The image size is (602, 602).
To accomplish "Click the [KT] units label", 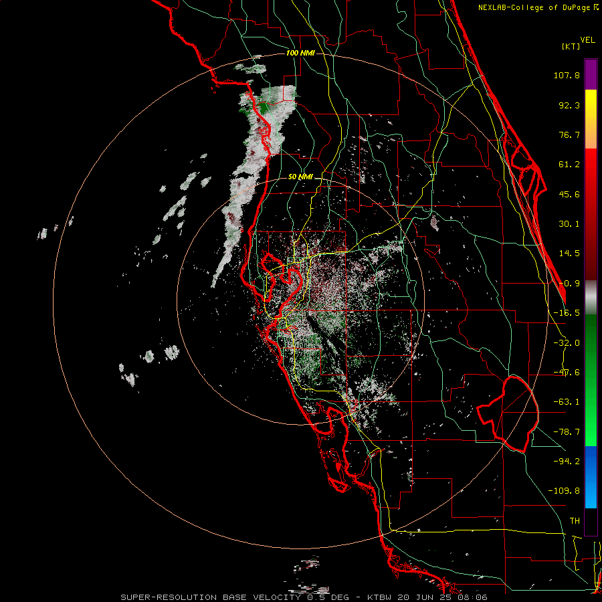I will point(571,46).
